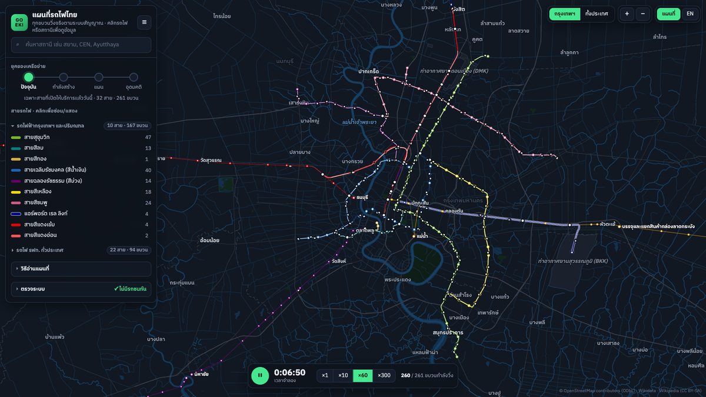Toggle visibility of สายสีทอง line
The height and width of the screenshot is (397, 706).
[81, 159]
